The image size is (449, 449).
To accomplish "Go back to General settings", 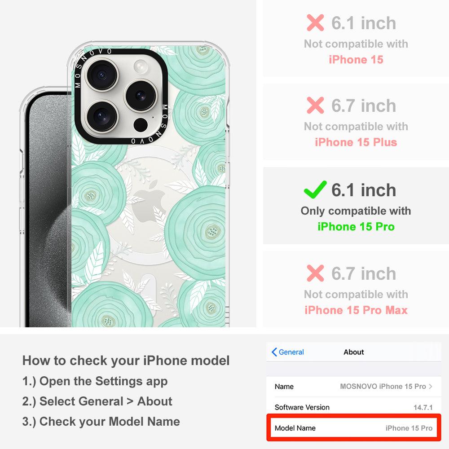I will pyautogui.click(x=288, y=352).
